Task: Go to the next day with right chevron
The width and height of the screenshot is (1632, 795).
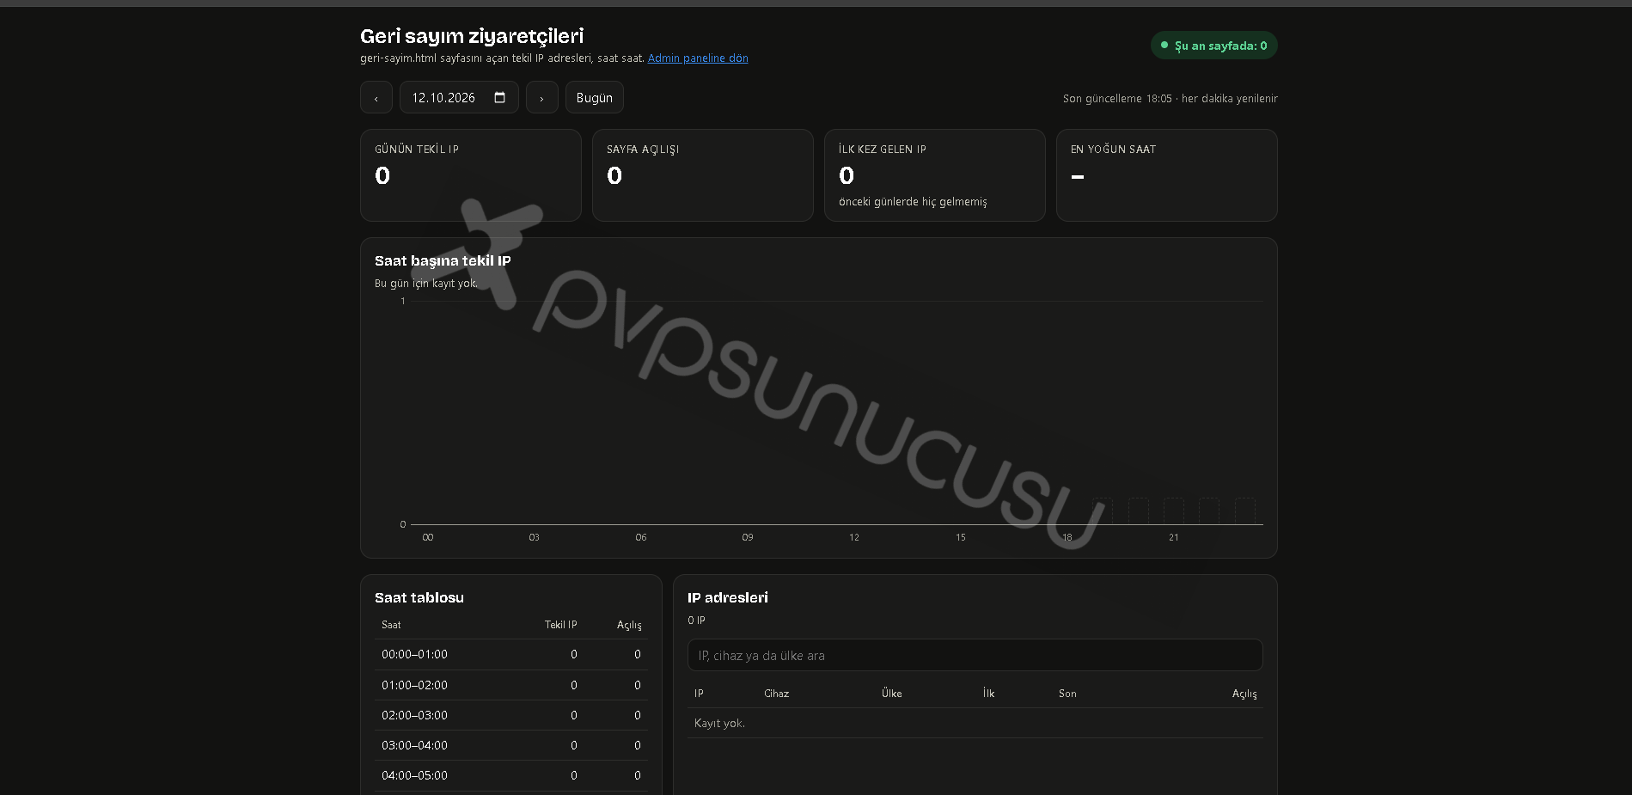Action: click(542, 97)
